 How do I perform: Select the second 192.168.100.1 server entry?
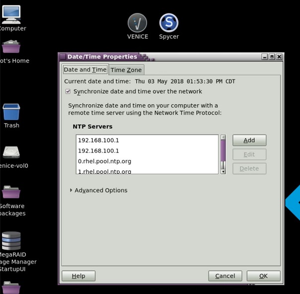[147, 151]
